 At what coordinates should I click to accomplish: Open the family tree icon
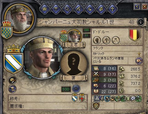(106, 40)
